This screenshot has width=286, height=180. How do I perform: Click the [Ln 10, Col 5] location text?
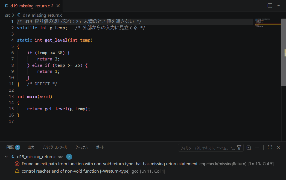[261, 164]
